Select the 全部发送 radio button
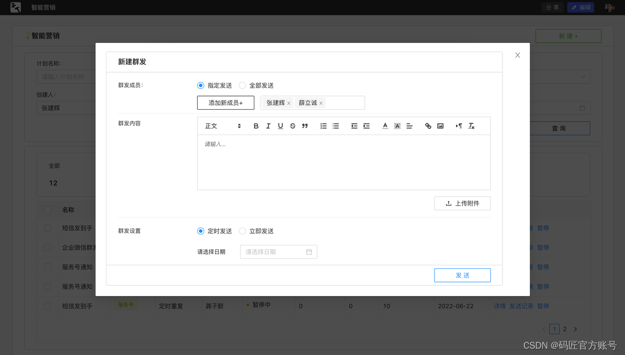The image size is (625, 355). (242, 85)
